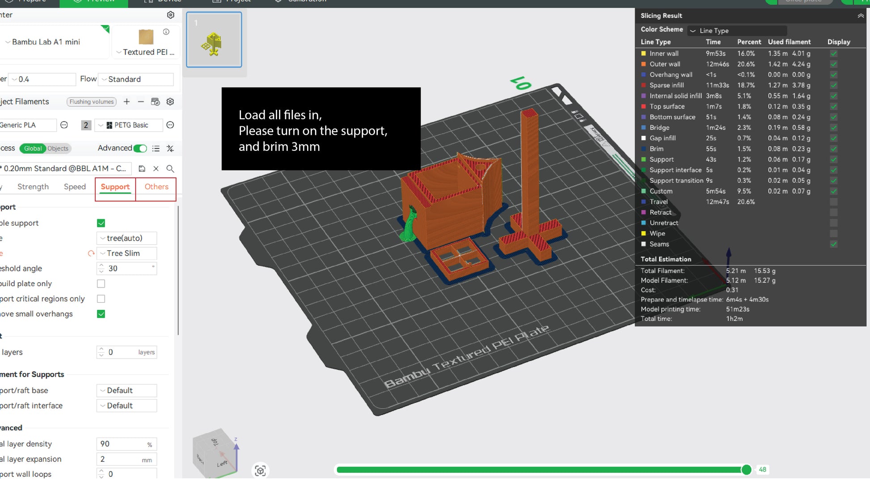
Task: Click search settings magnifier icon
Action: pyautogui.click(x=170, y=169)
